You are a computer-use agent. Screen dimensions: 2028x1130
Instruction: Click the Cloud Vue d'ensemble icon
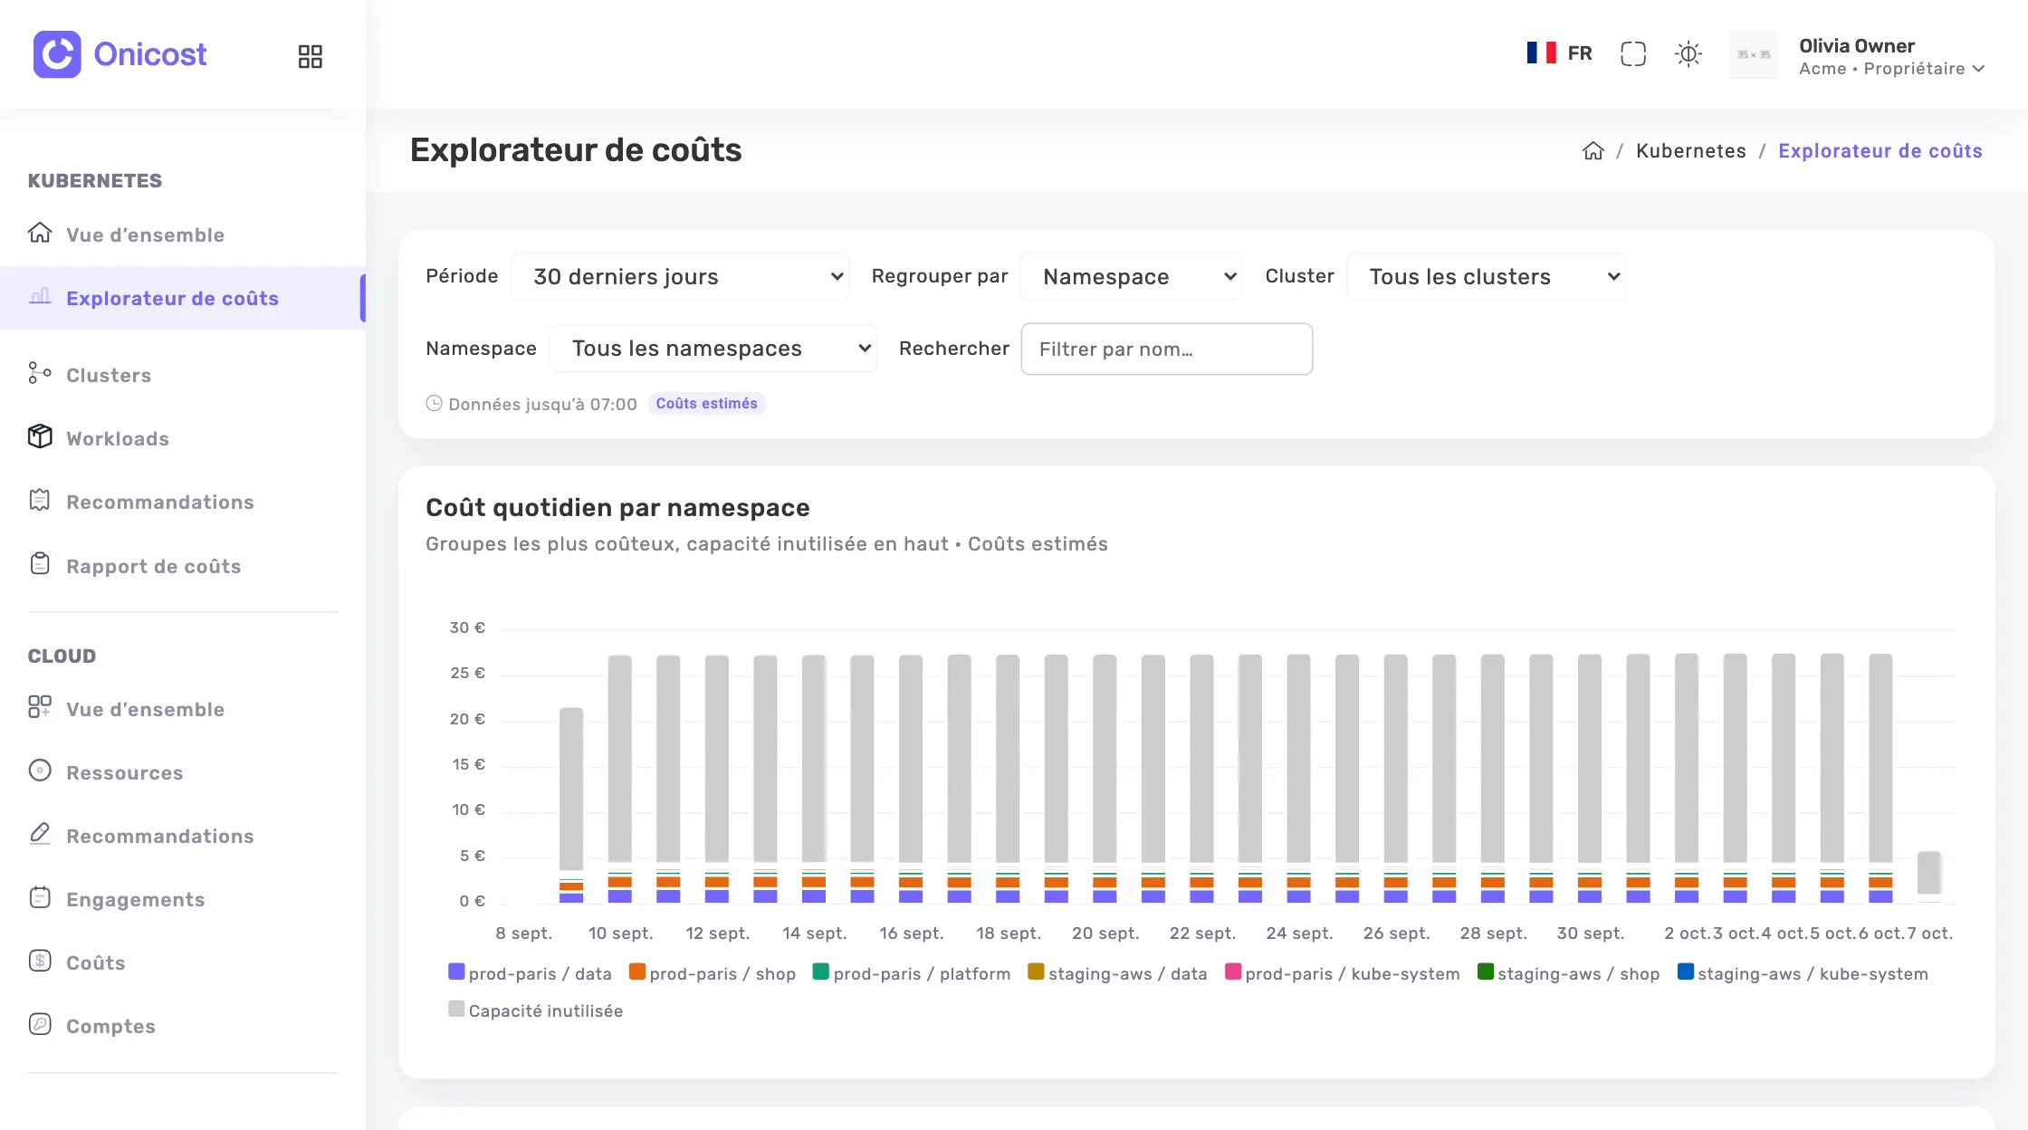coord(40,707)
